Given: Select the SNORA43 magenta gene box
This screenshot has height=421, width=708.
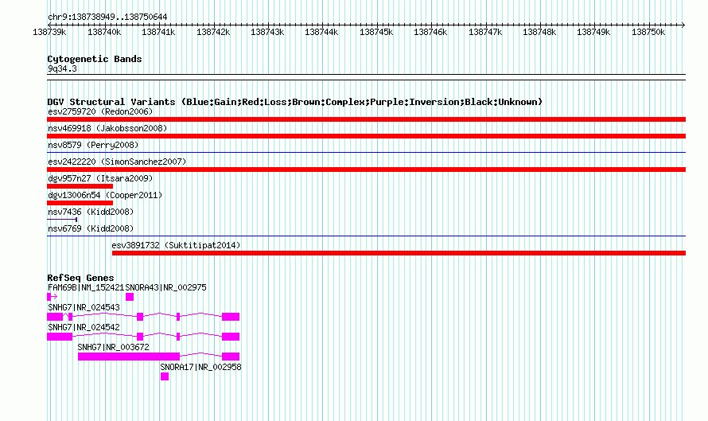Looking at the screenshot, I should 130,297.
